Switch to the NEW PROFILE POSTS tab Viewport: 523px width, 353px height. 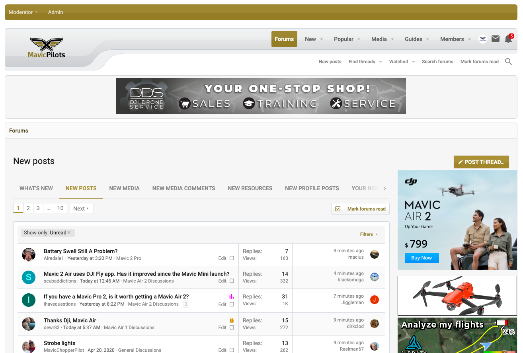click(312, 188)
